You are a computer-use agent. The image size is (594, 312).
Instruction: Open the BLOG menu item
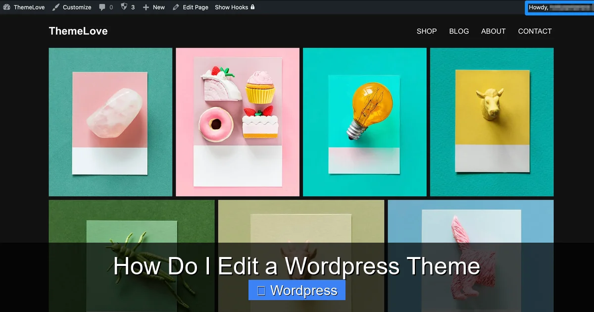458,31
